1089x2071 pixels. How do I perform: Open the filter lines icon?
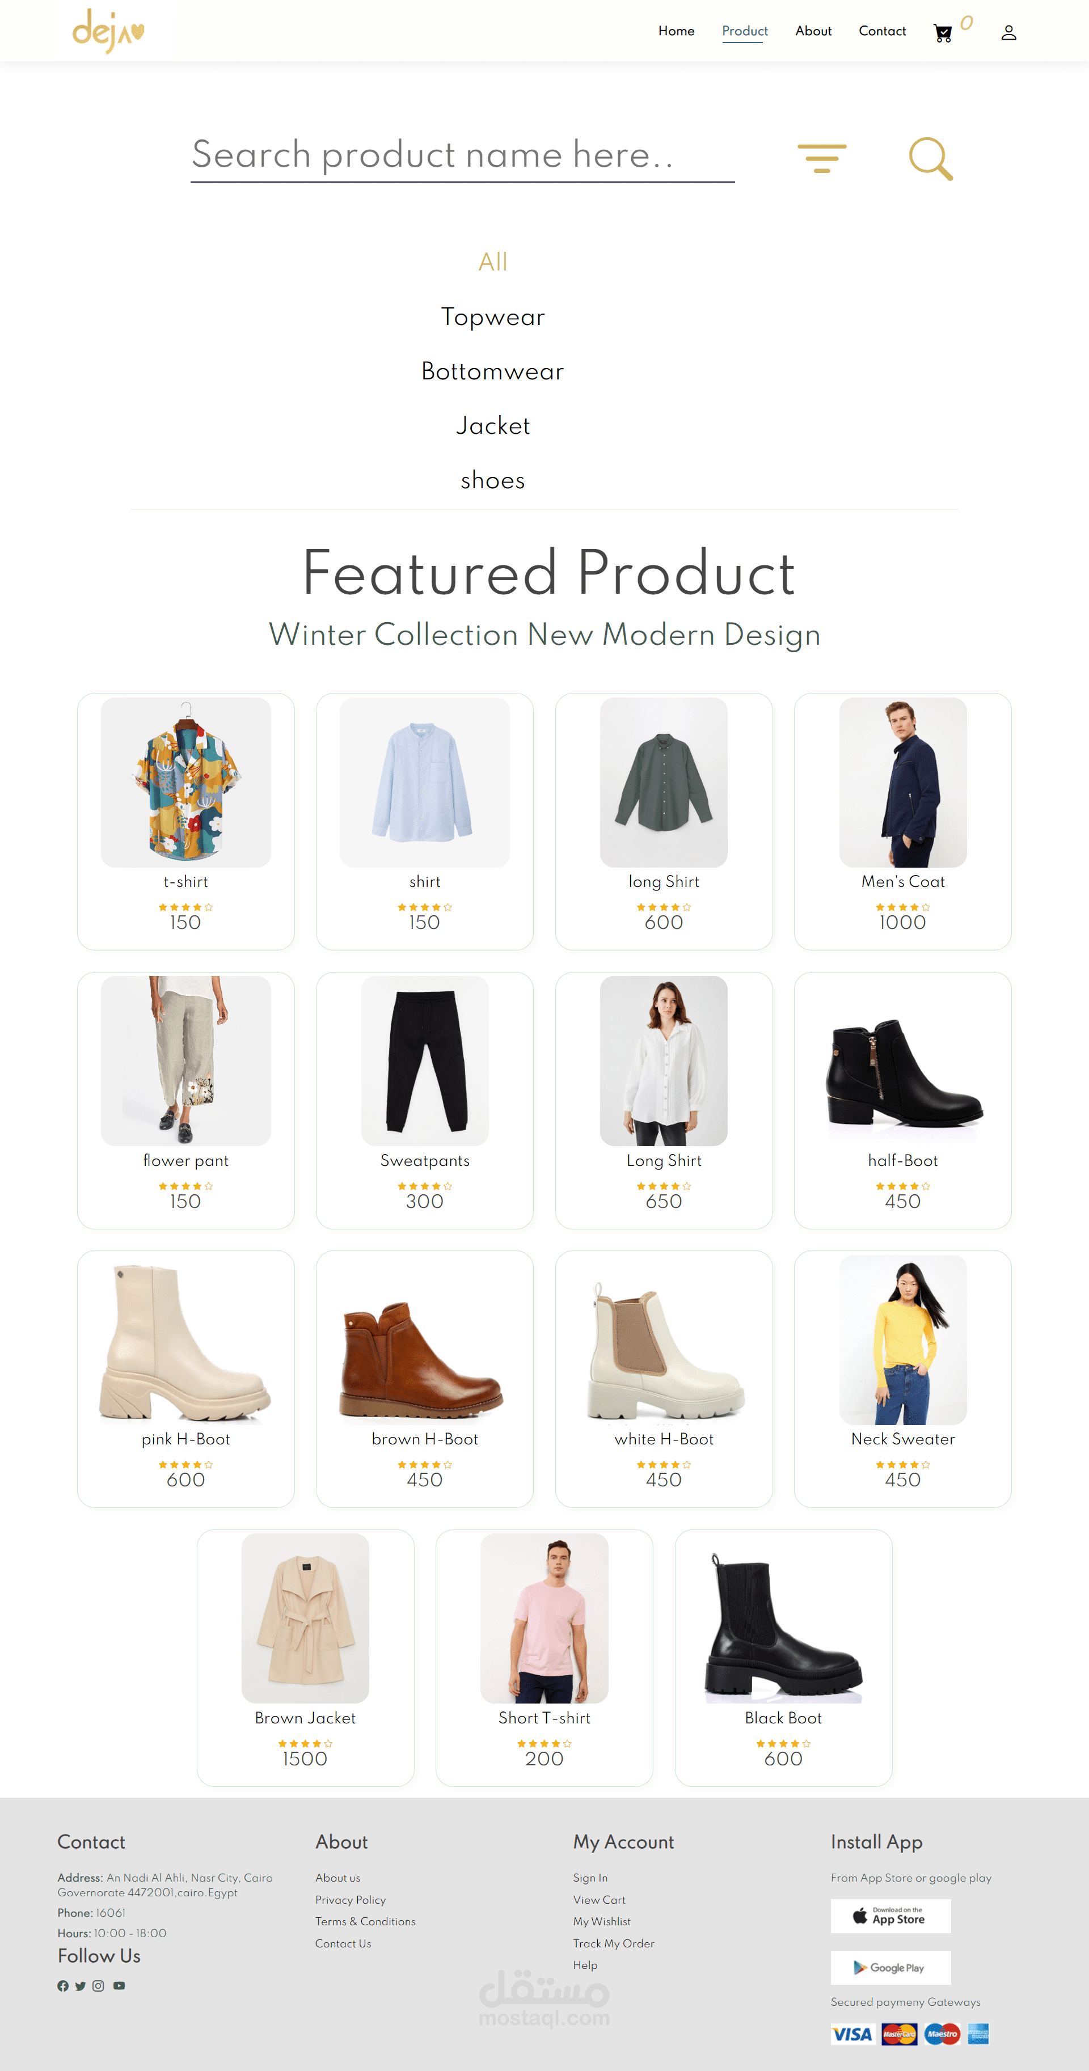pyautogui.click(x=821, y=158)
